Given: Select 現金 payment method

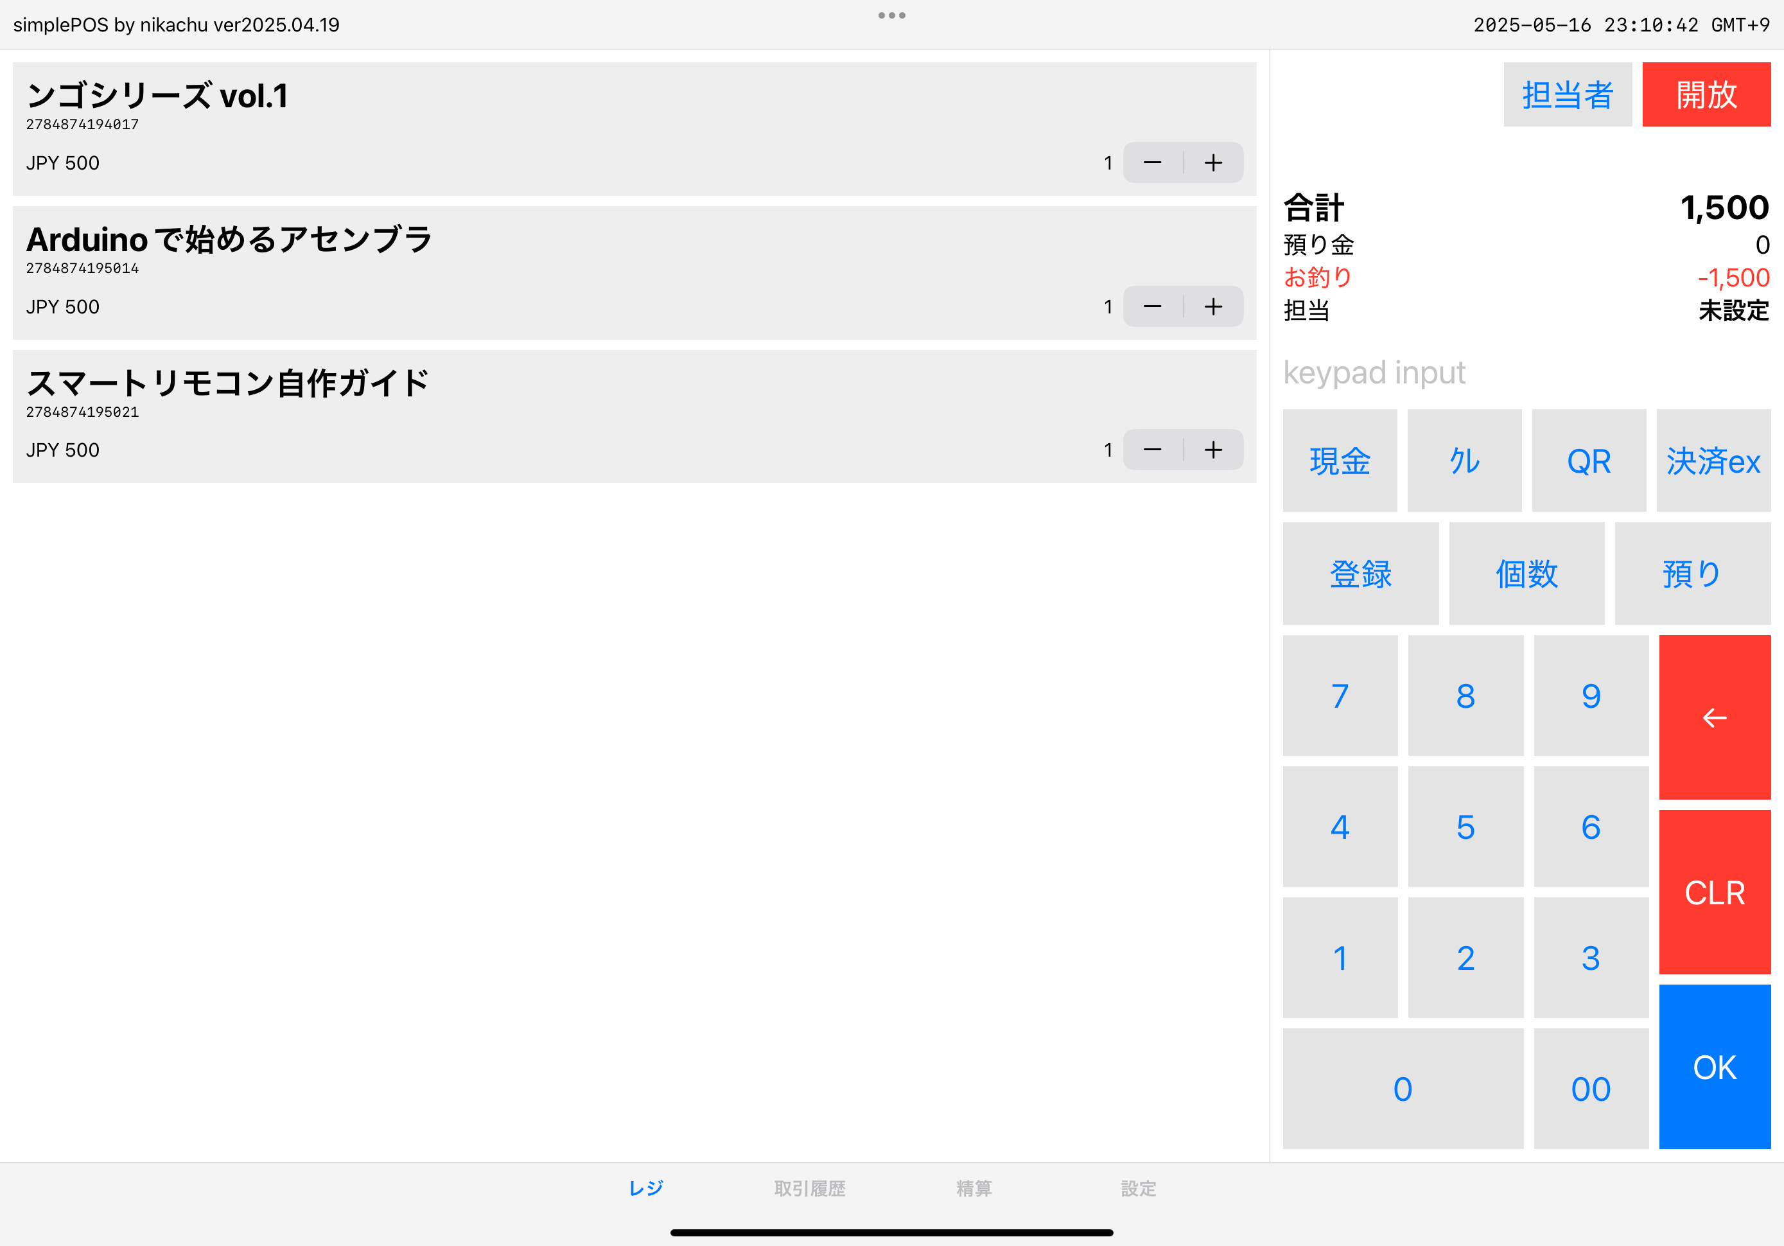Looking at the screenshot, I should click(1340, 460).
